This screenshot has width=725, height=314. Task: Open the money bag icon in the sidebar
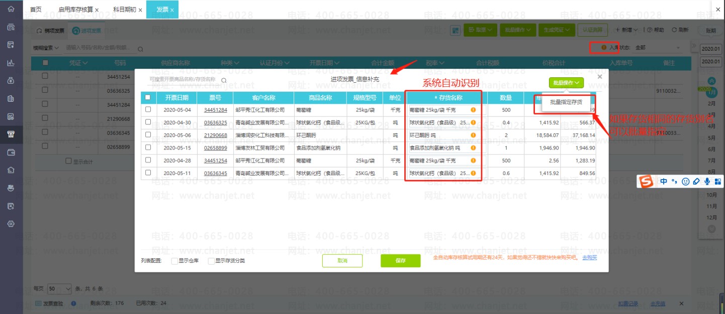tap(11, 80)
